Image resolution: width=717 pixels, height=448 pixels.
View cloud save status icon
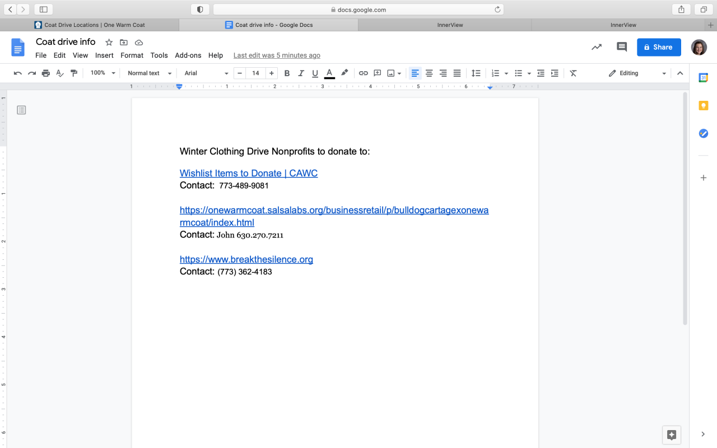pyautogui.click(x=139, y=43)
